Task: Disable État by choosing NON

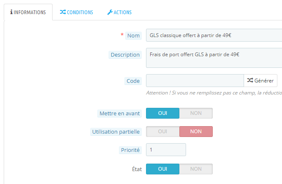Action: (x=196, y=169)
